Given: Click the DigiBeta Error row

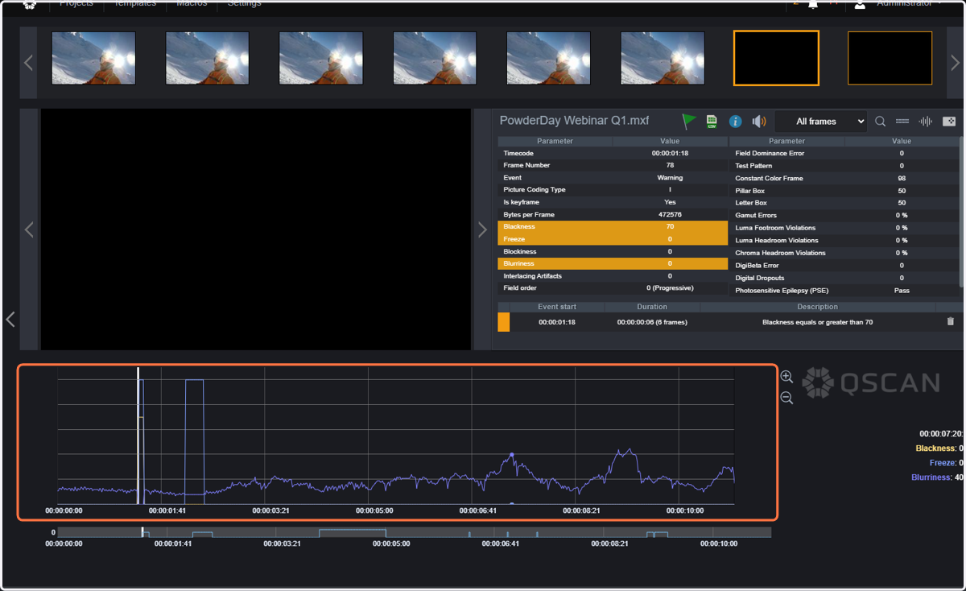Looking at the screenshot, I should pos(844,265).
